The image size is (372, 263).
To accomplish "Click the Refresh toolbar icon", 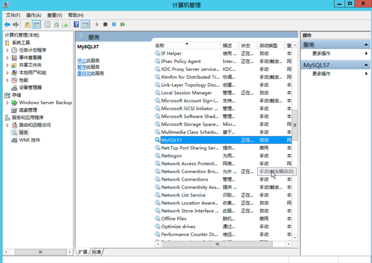I will click(56, 24).
